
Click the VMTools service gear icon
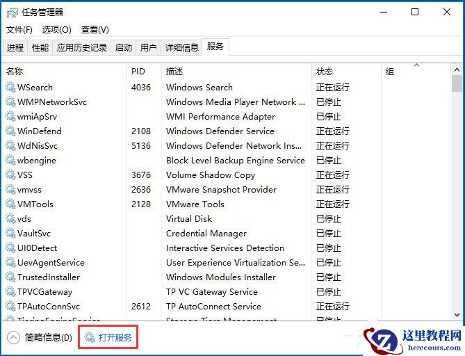[10, 204]
